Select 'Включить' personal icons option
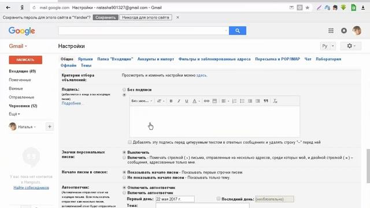Viewport: 370px width, 208px height. point(124,158)
